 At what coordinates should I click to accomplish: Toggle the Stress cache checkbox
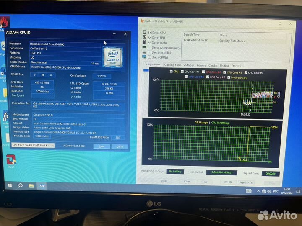pyautogui.click(x=150, y=42)
